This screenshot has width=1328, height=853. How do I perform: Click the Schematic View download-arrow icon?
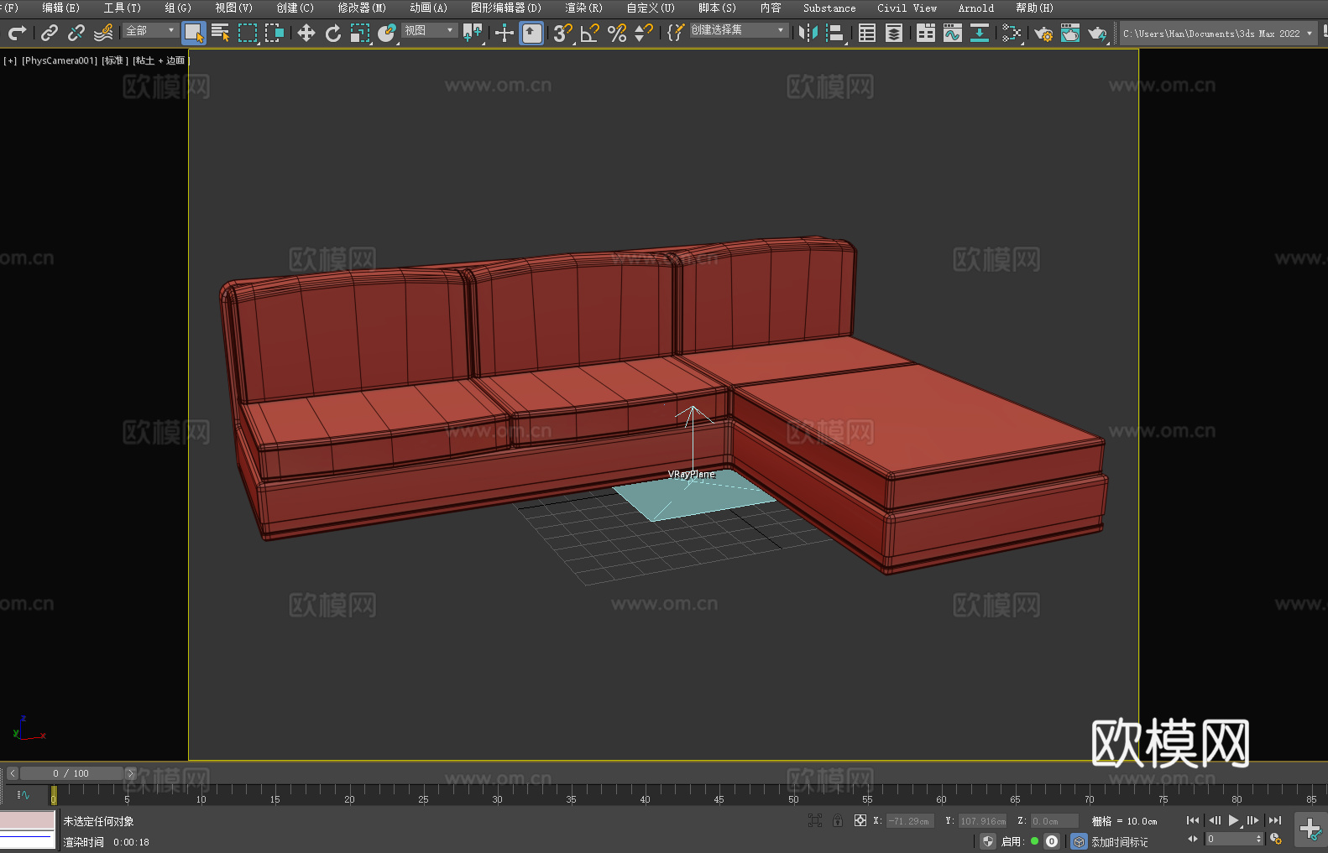[x=980, y=33]
